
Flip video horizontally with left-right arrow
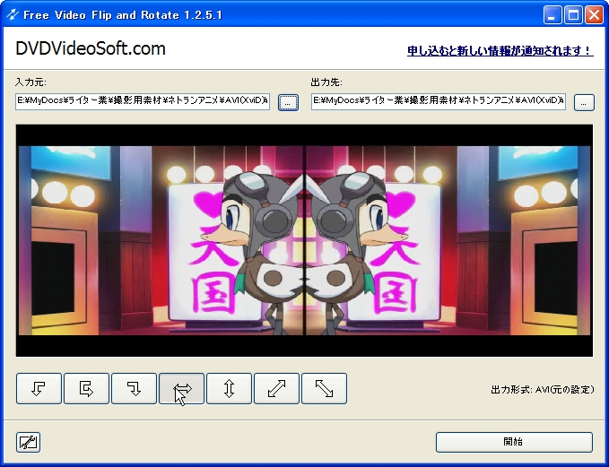coord(181,389)
